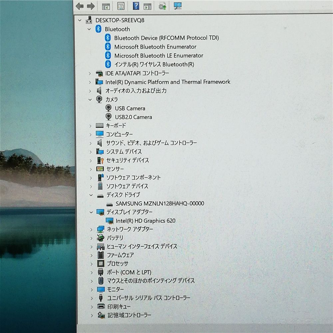Select Intel(R) HD Graphics 620 adapter
Viewport: 333px width, 333px height.
point(145,220)
